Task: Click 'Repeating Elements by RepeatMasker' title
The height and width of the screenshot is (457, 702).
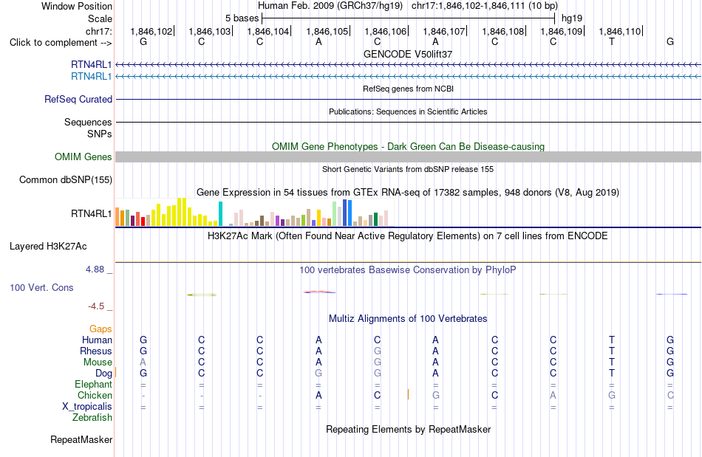Action: click(x=408, y=429)
